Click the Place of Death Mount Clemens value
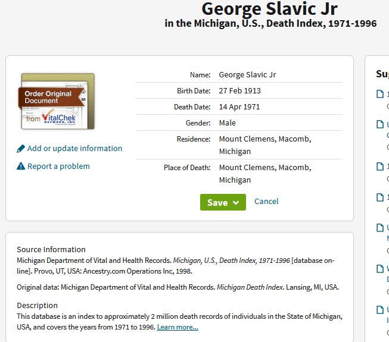The width and height of the screenshot is (389, 342). pos(265,174)
